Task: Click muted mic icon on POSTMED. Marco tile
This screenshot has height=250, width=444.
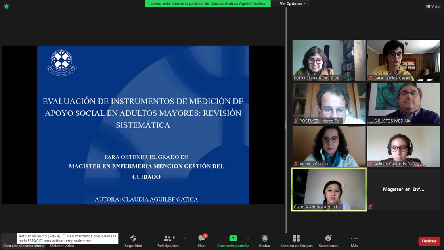Action: click(x=296, y=121)
